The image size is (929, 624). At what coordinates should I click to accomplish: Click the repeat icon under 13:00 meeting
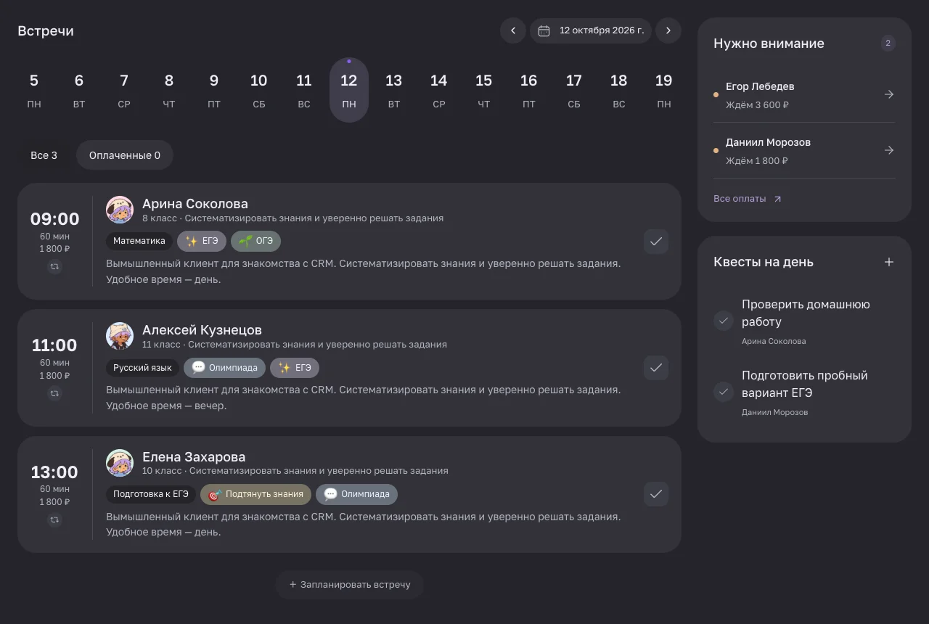55,520
